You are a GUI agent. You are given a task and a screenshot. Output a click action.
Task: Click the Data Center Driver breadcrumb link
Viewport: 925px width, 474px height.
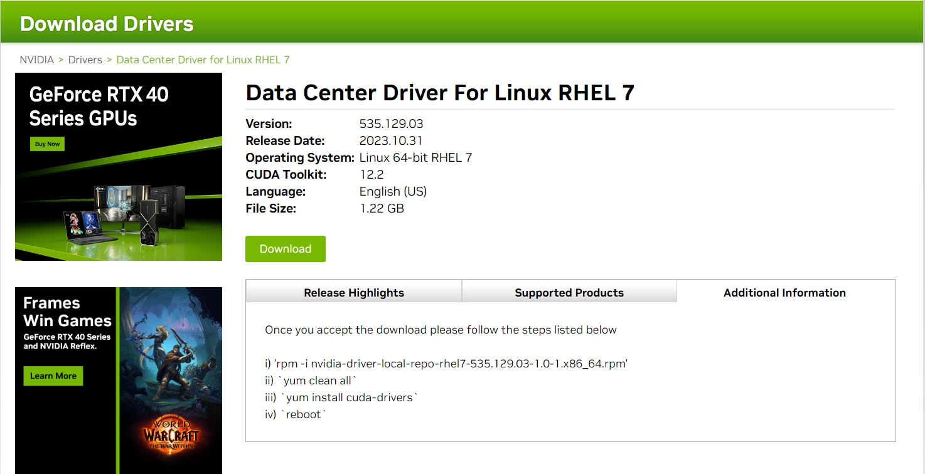[202, 60]
